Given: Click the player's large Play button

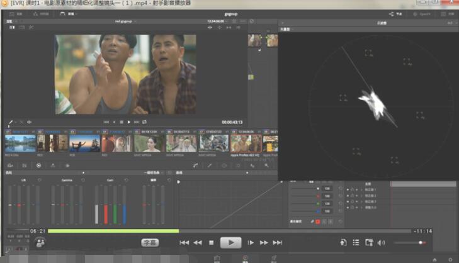Looking at the screenshot, I should pyautogui.click(x=230, y=242).
